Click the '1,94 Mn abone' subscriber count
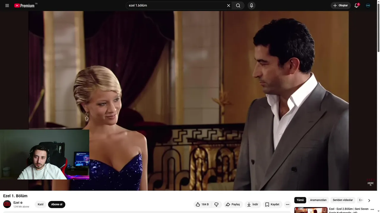Screen dimensions: 380x213 [21, 207]
